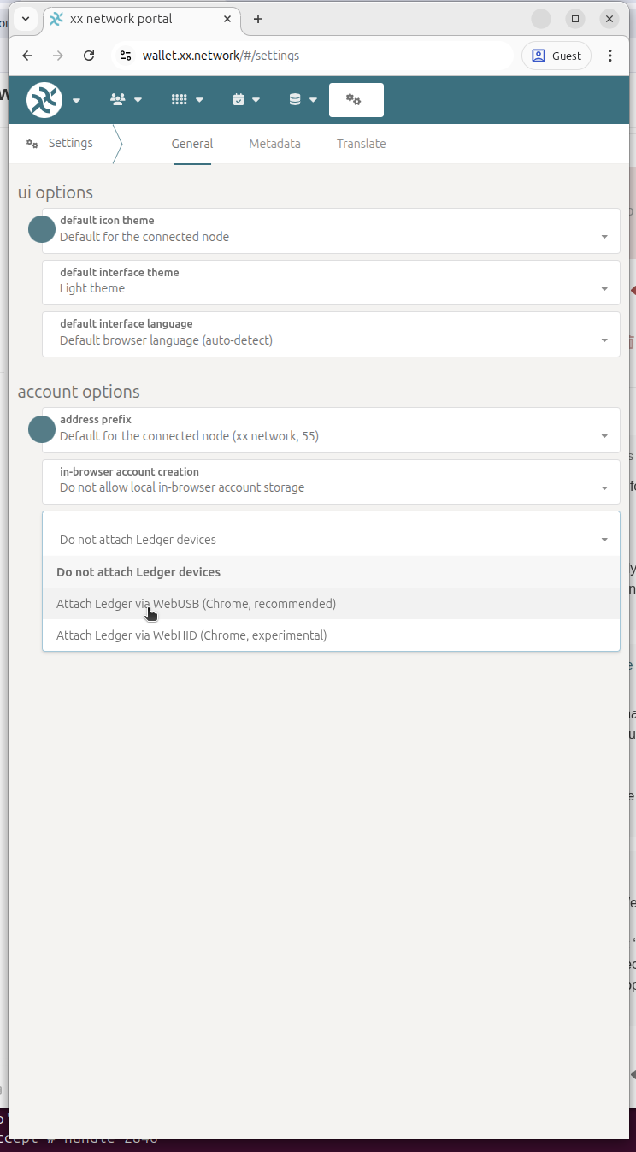Choose Do not attach Ledger devices option
Screen dimensions: 636x1152
click(138, 572)
